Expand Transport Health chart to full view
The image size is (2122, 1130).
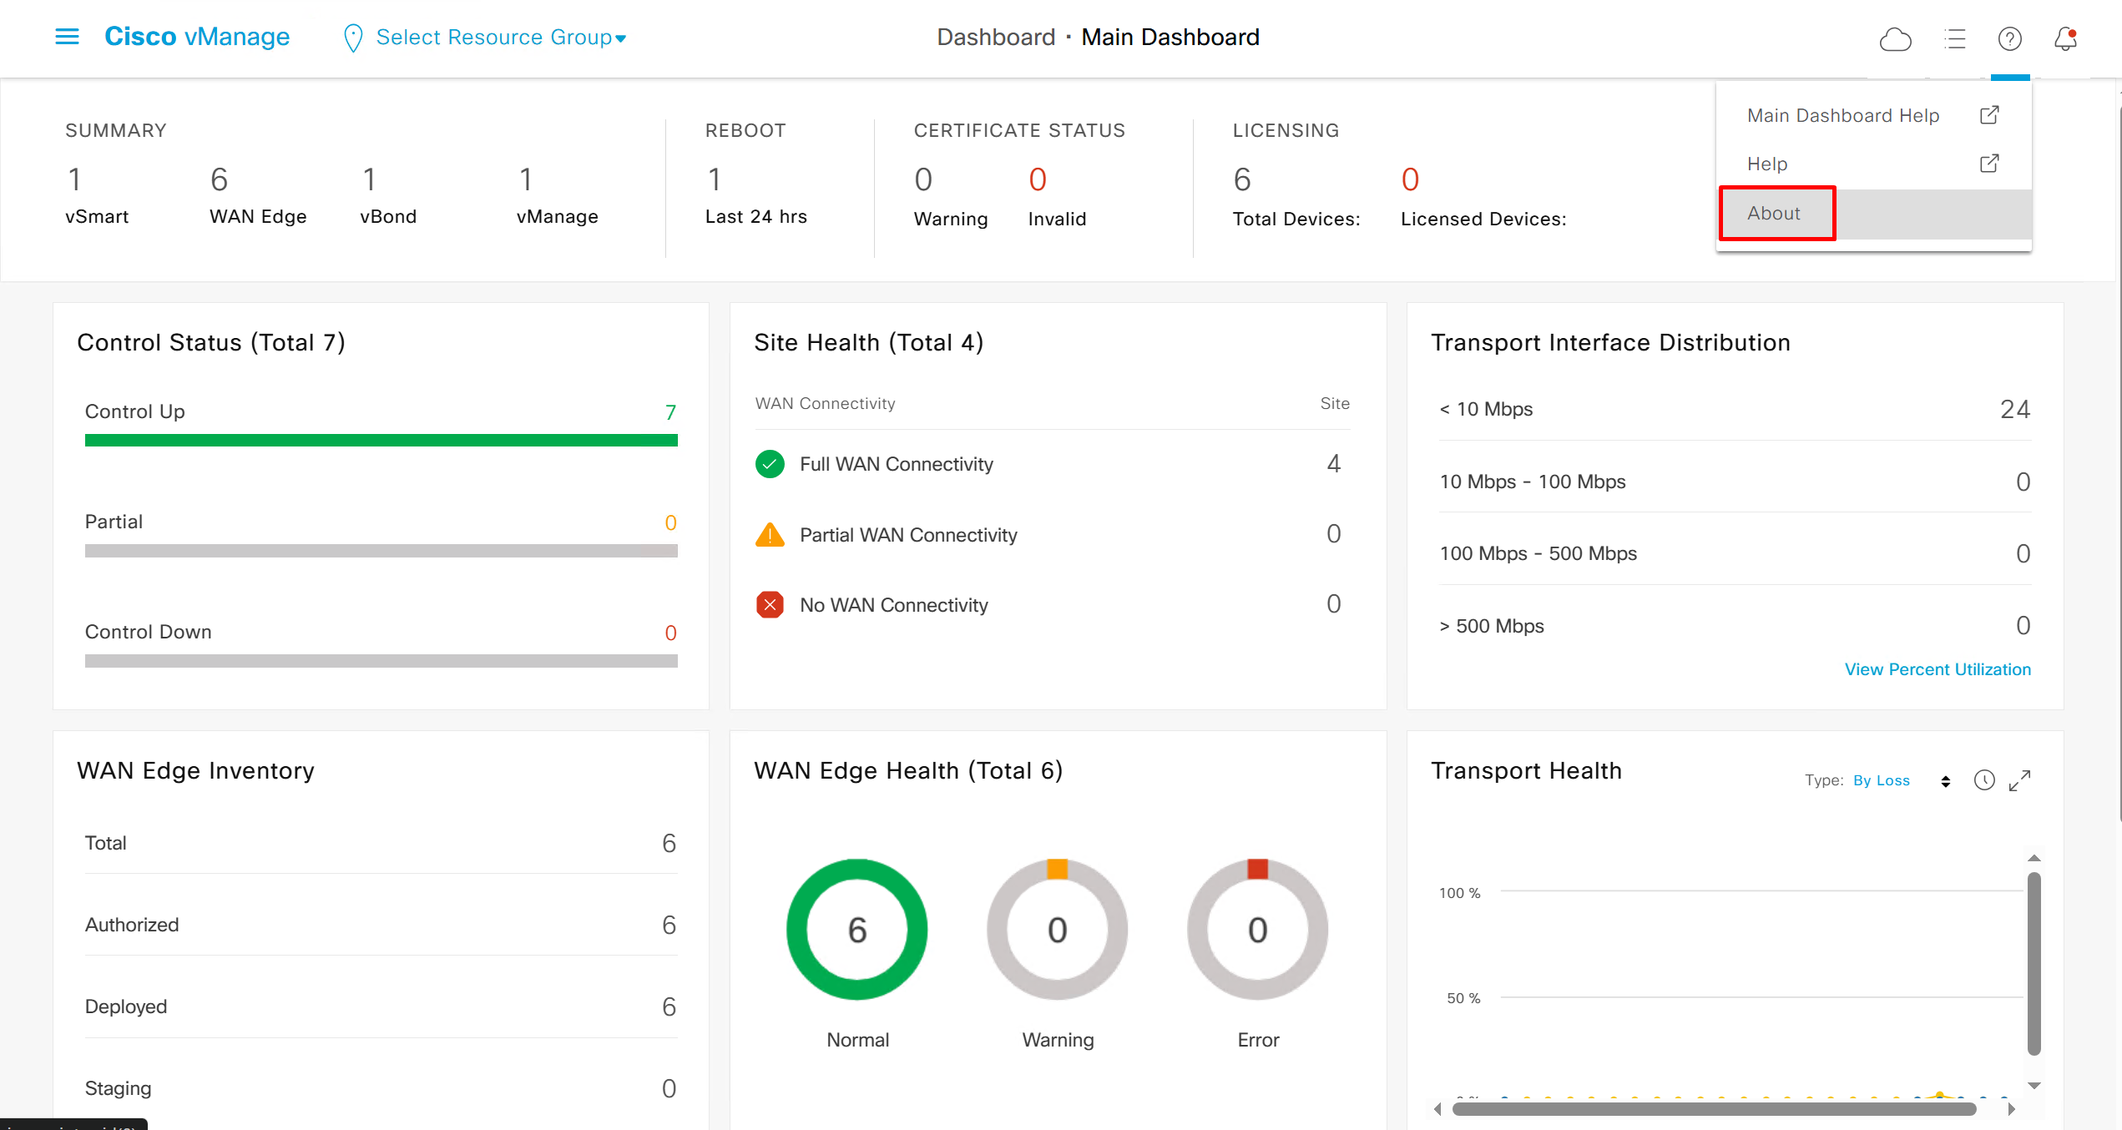(2019, 780)
